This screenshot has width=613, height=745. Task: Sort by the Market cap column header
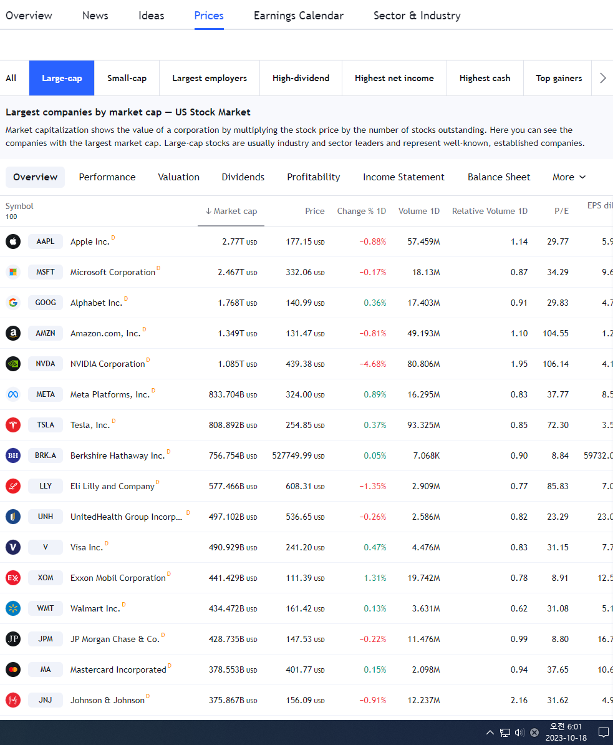231,211
